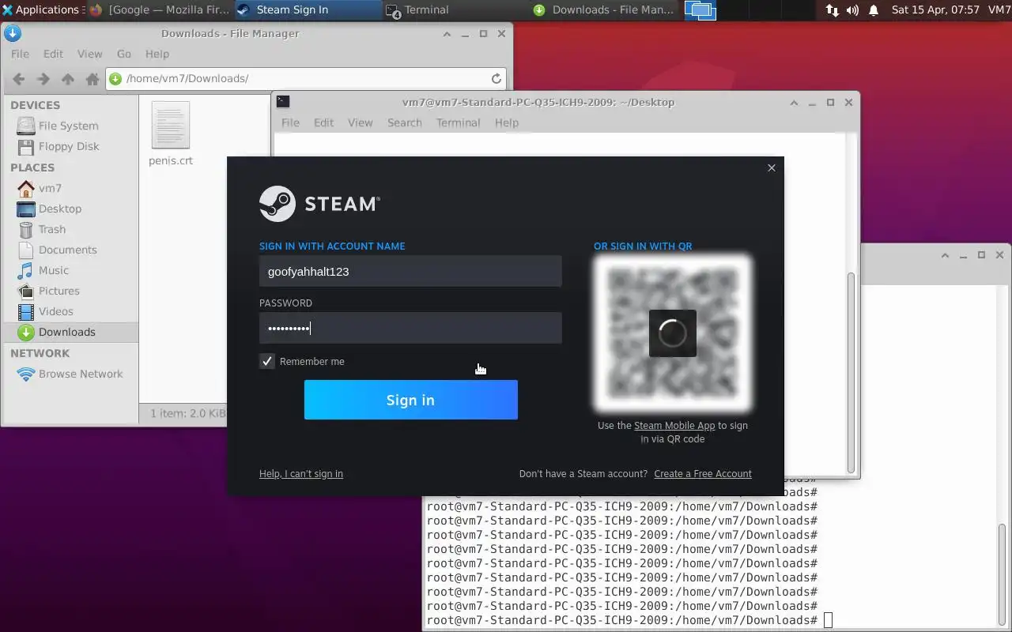Screen dimensions: 1012x632
Task: Click the clock showing Sat 15 Apr, 07:57
Action: tap(935, 9)
